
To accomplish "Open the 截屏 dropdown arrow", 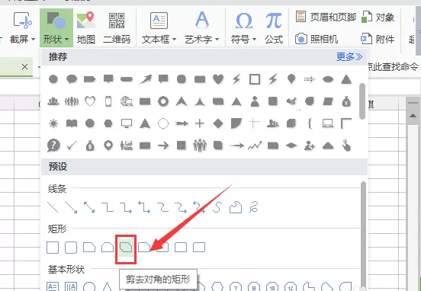I will [x=34, y=40].
